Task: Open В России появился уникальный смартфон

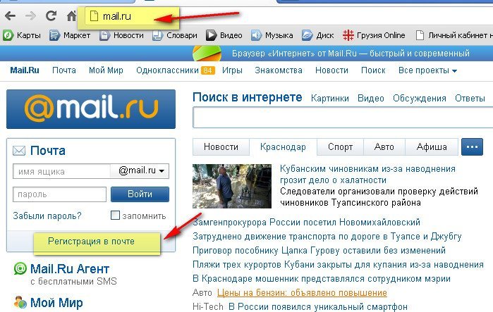Action: tap(318, 306)
